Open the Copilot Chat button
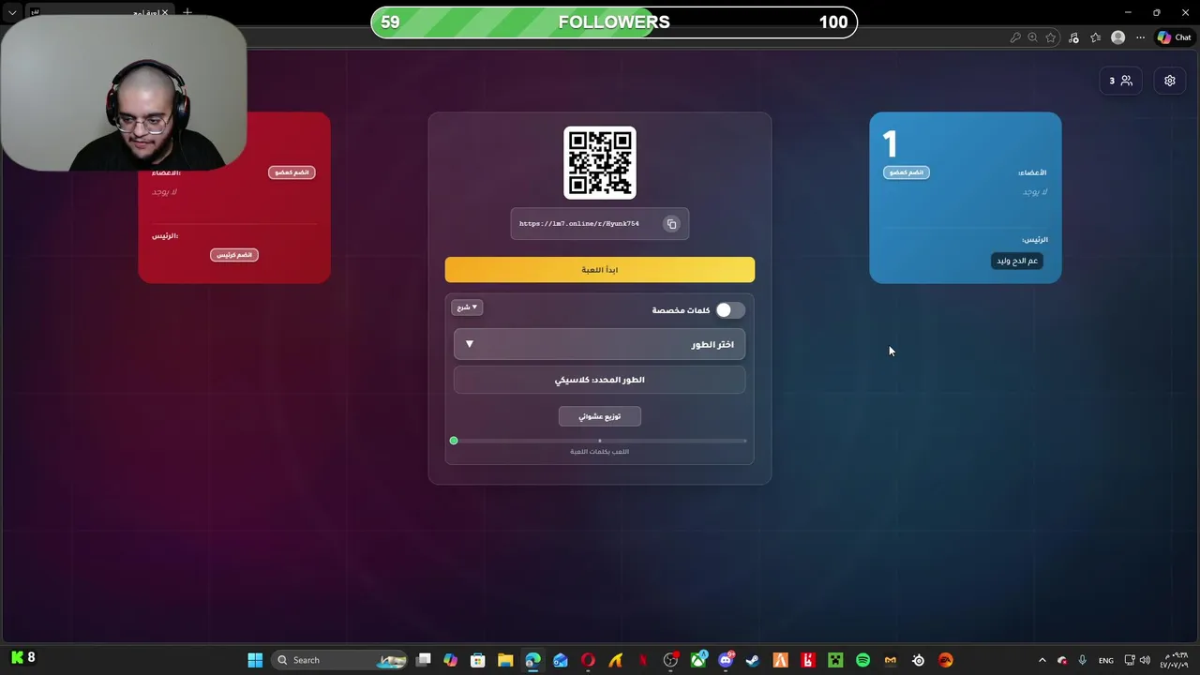Image resolution: width=1200 pixels, height=675 pixels. click(x=1174, y=37)
